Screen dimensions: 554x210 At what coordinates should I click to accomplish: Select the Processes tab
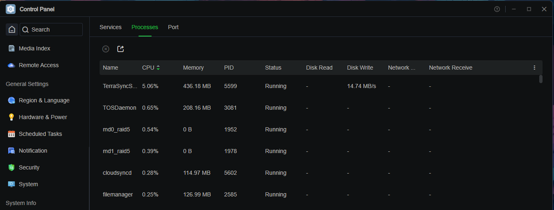point(145,27)
